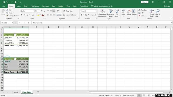Viewport: 173px width, 97px height.
Task: Click the insert function fx icon
Action: tap(29, 23)
